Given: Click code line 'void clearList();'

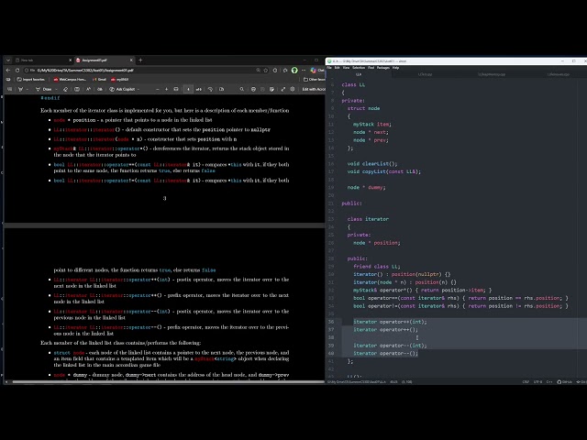Looking at the screenshot, I should point(372,163).
